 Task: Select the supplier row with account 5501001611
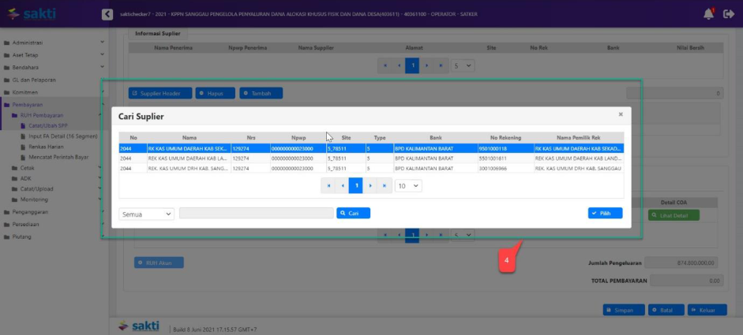(x=371, y=158)
